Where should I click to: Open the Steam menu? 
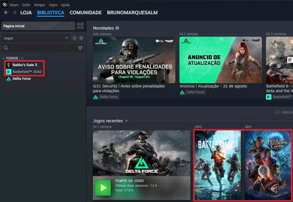(14, 5)
